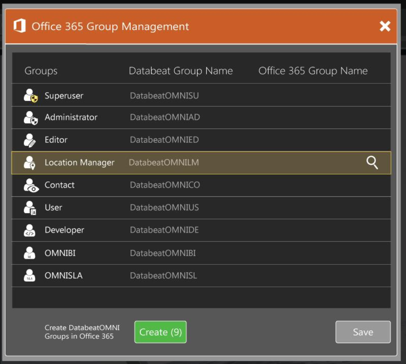Click the Groups column header

(41, 71)
